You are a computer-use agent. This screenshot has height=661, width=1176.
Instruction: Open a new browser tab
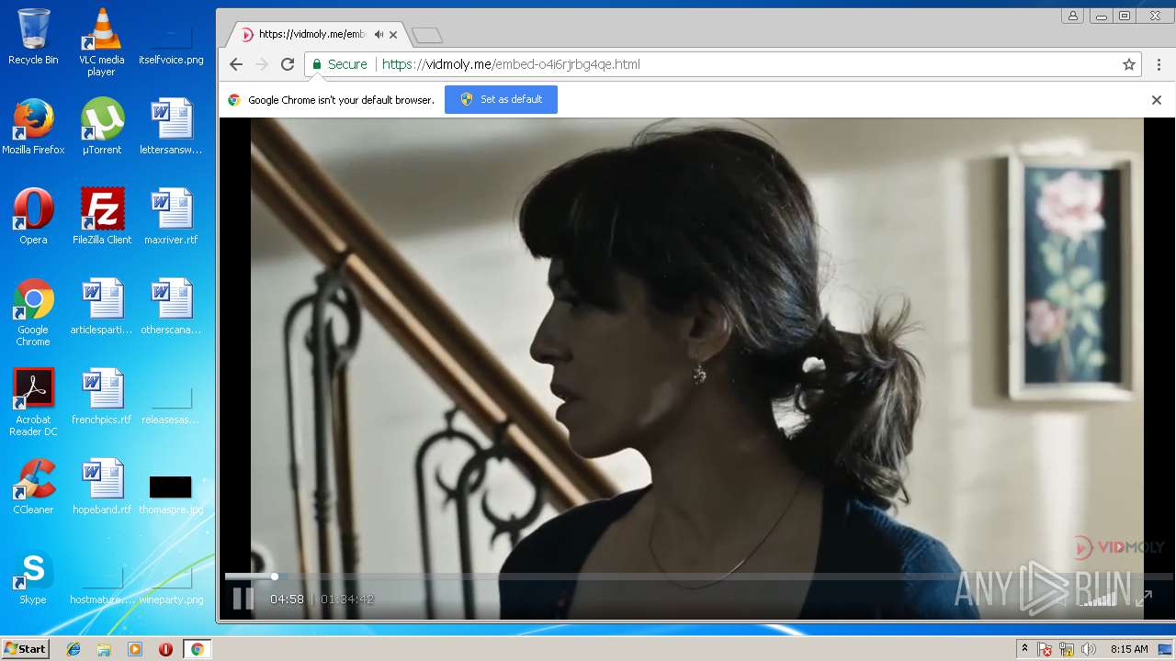(427, 35)
